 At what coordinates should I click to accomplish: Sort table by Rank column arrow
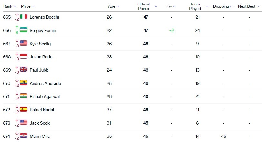click(15, 6)
